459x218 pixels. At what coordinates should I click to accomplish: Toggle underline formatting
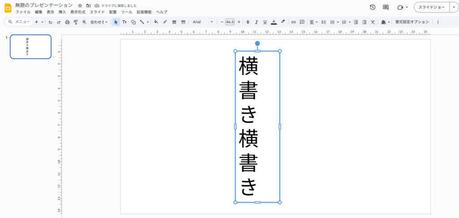coord(265,22)
